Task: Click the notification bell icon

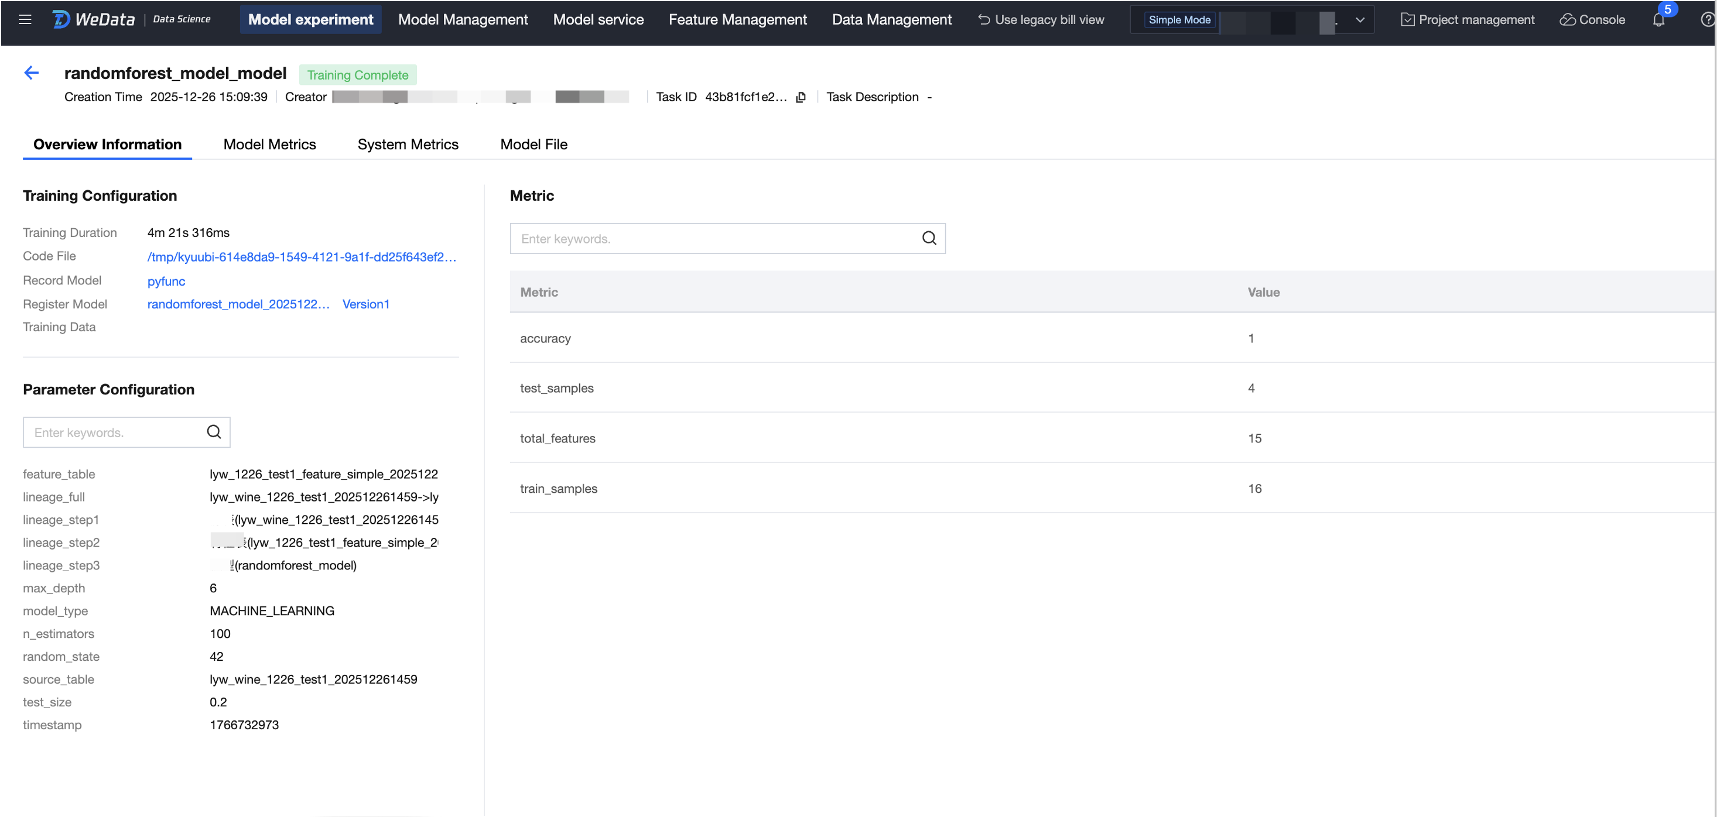Action: [x=1658, y=20]
